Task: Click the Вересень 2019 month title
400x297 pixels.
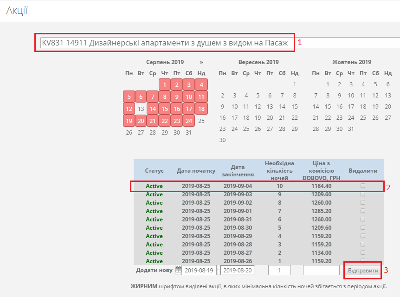Action: coord(258,62)
